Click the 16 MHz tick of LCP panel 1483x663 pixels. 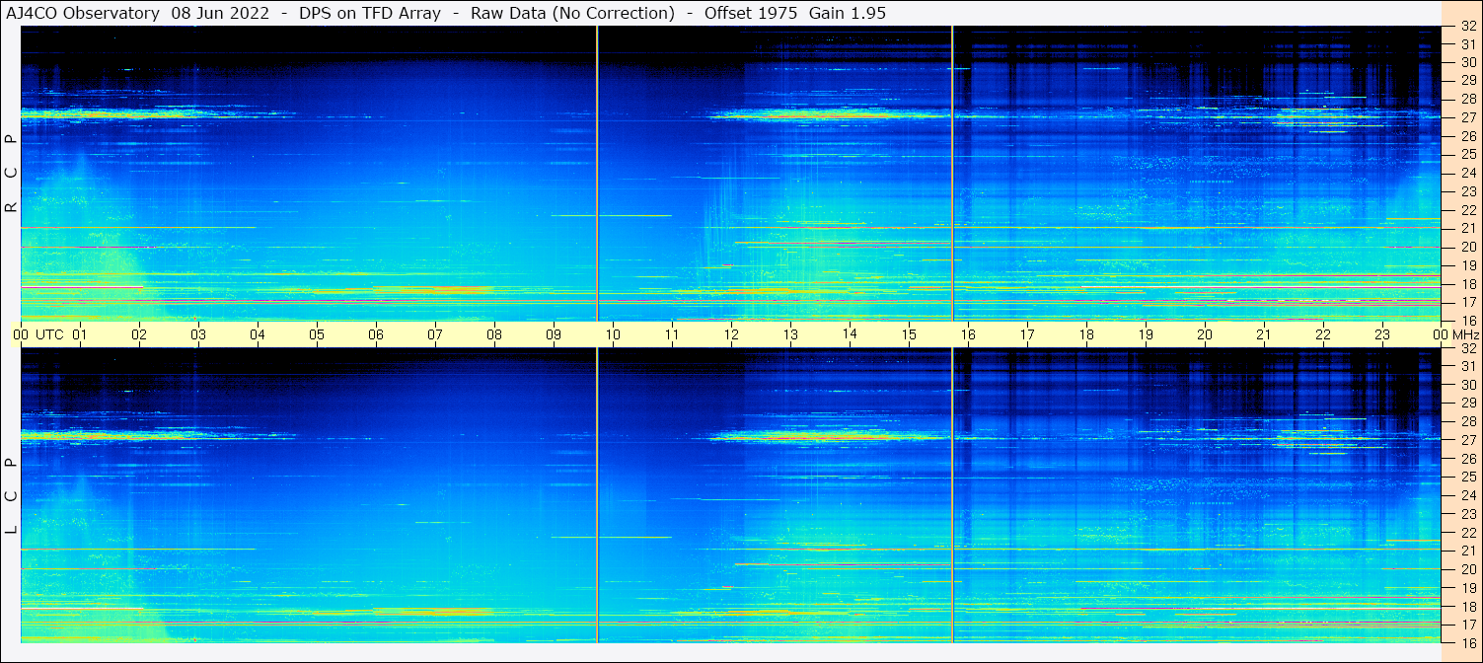pyautogui.click(x=1467, y=642)
